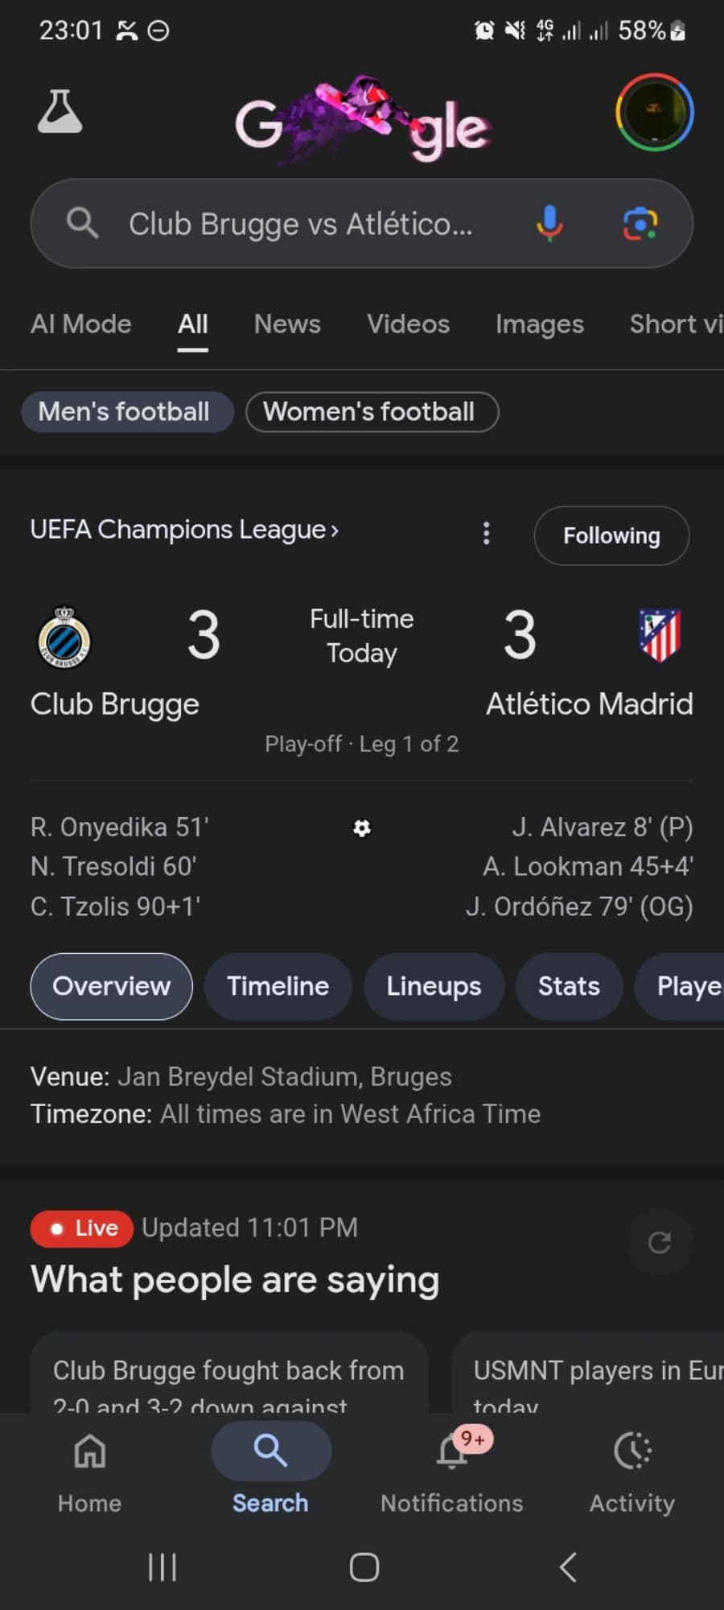Refresh the live updates feed

pos(660,1242)
